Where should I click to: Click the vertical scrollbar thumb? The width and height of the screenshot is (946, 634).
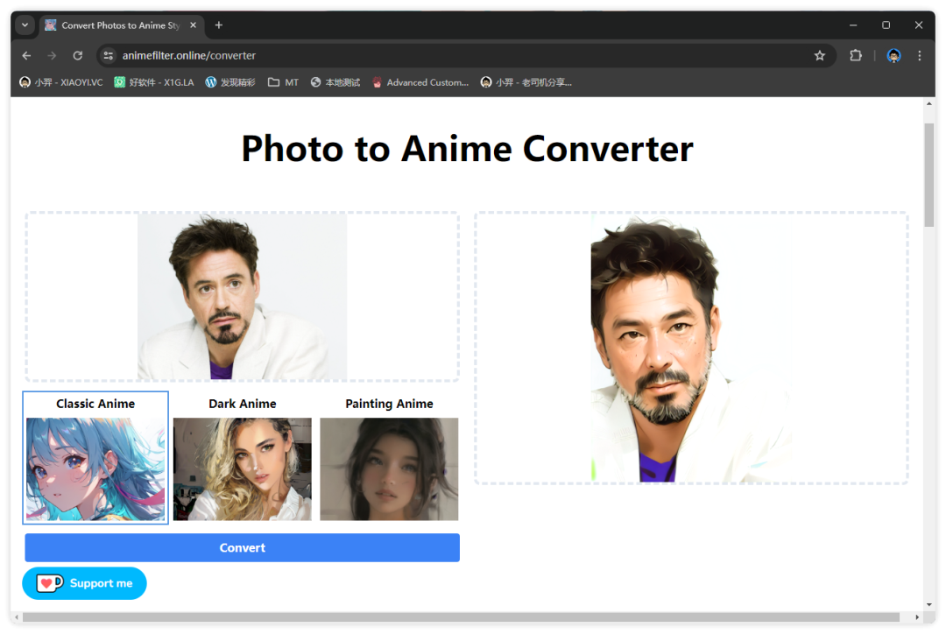click(x=928, y=175)
